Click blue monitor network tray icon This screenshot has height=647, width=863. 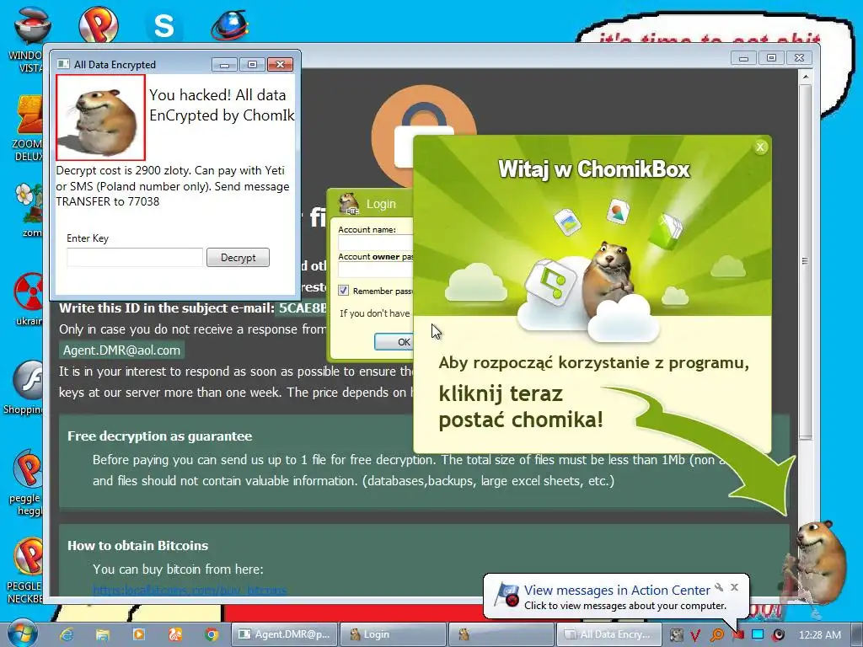758,635
